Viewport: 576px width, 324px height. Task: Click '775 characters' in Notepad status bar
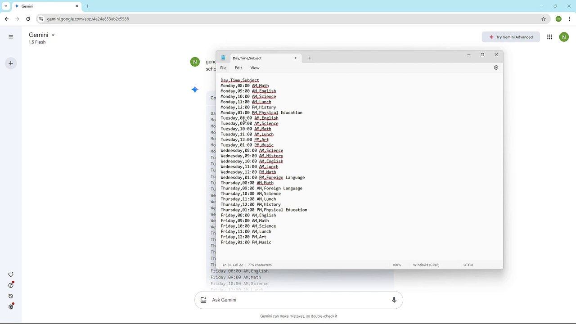click(x=260, y=265)
